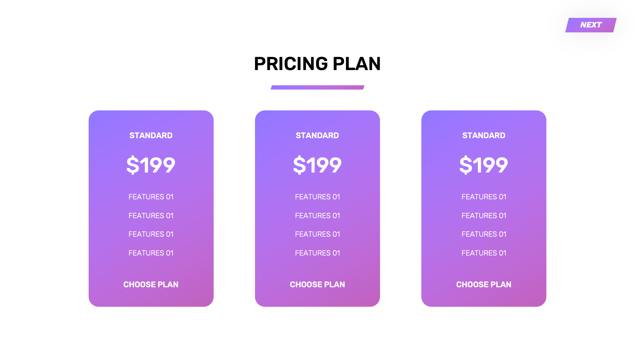The image size is (635, 357).
Task: Click the $199 price on the middle card
Action: pyautogui.click(x=317, y=165)
